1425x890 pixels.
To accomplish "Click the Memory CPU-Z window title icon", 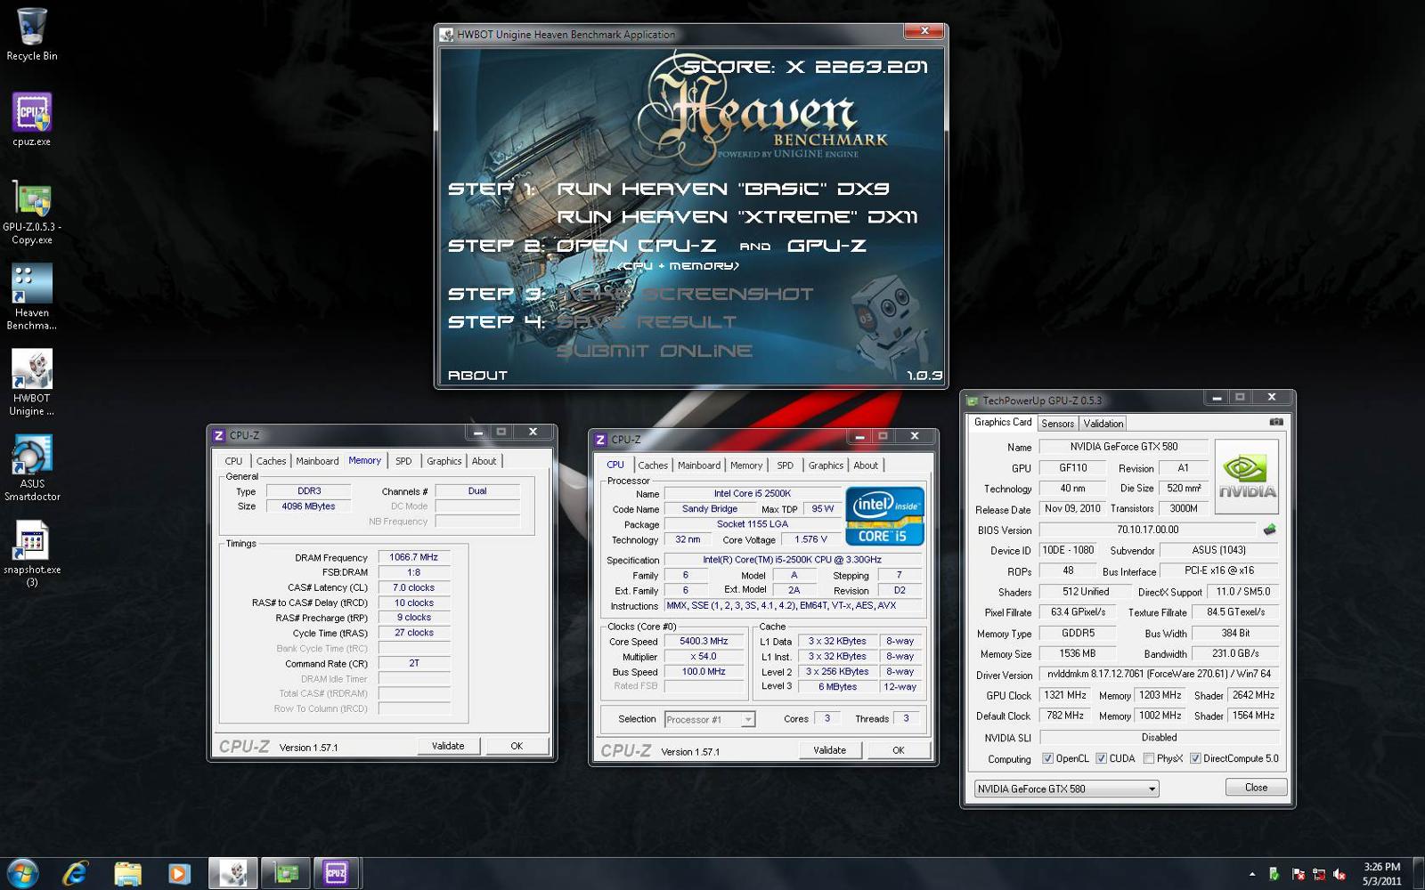I will click(x=219, y=435).
